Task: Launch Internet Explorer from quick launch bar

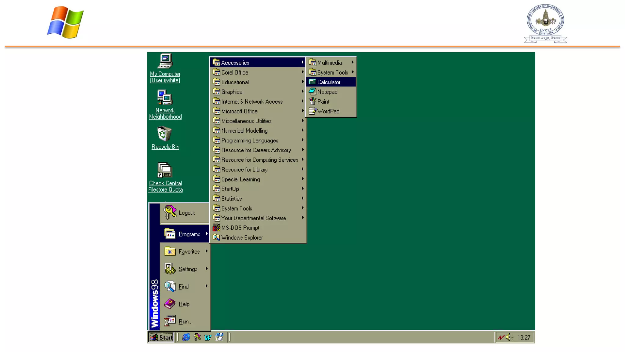Action: 186,337
